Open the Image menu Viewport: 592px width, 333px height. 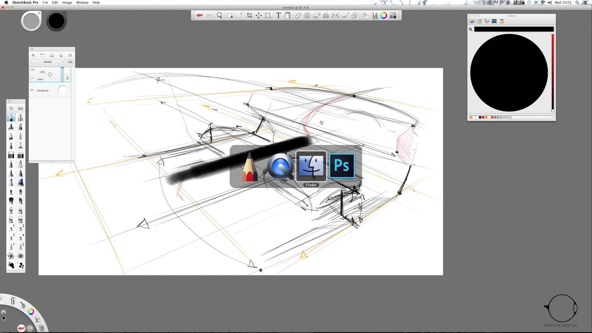[67, 2]
